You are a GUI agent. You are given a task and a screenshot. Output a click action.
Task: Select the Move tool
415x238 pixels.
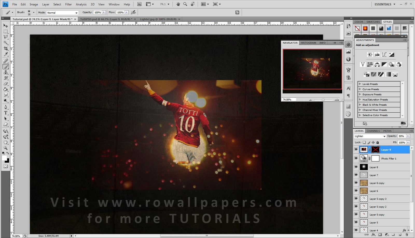[5, 26]
